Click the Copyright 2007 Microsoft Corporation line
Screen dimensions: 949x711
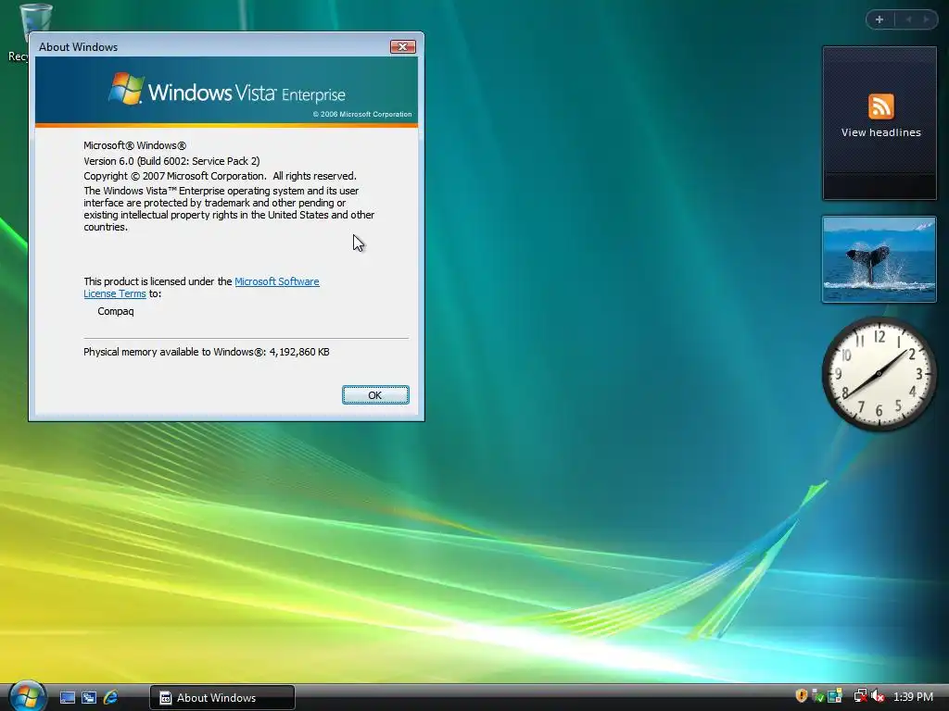pyautogui.click(x=220, y=176)
